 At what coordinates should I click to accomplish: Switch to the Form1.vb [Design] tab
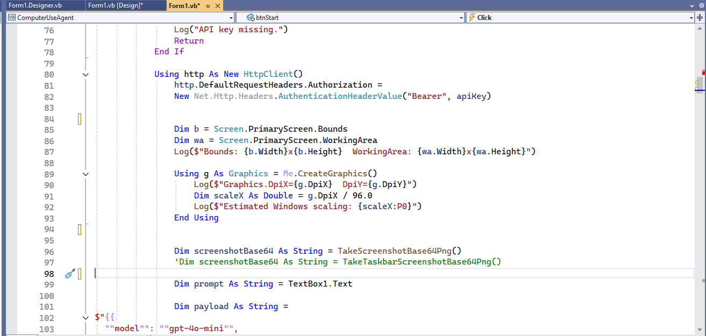(x=115, y=5)
